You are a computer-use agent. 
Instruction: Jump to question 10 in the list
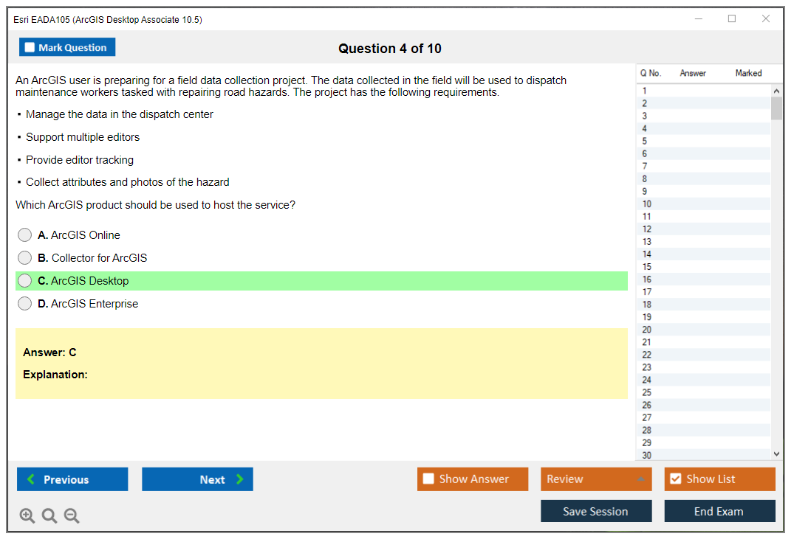(x=647, y=204)
